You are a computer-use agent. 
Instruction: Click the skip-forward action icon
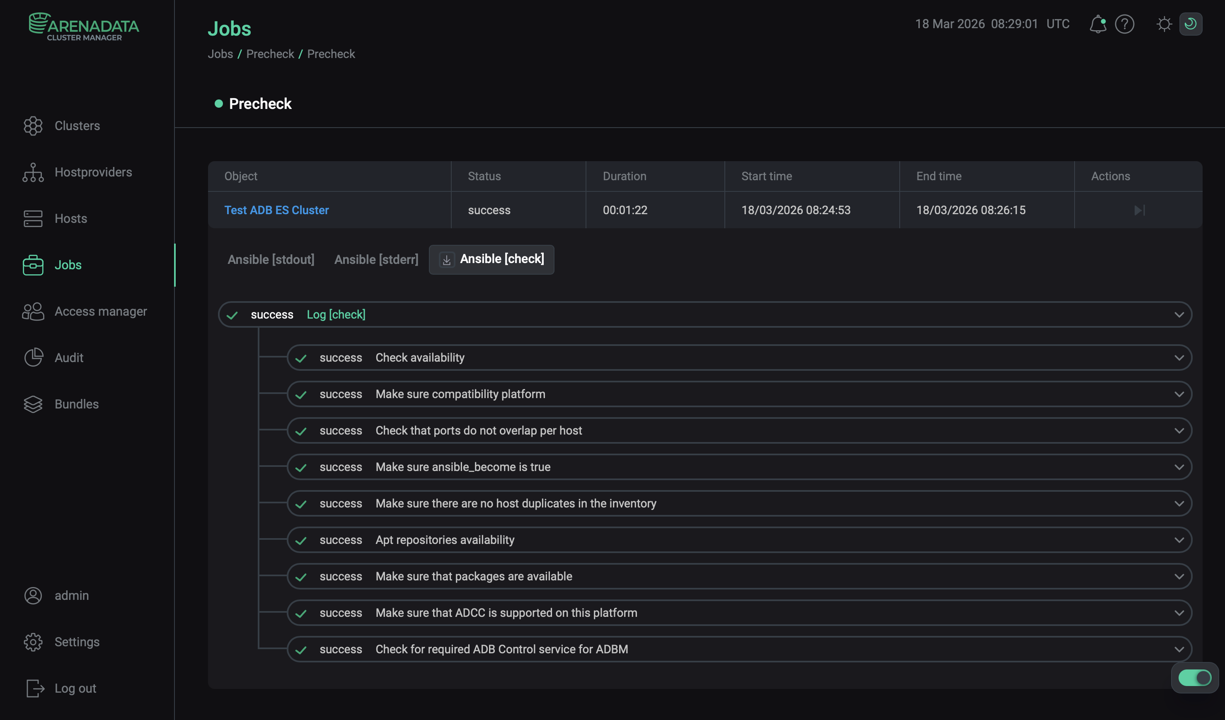1139,210
